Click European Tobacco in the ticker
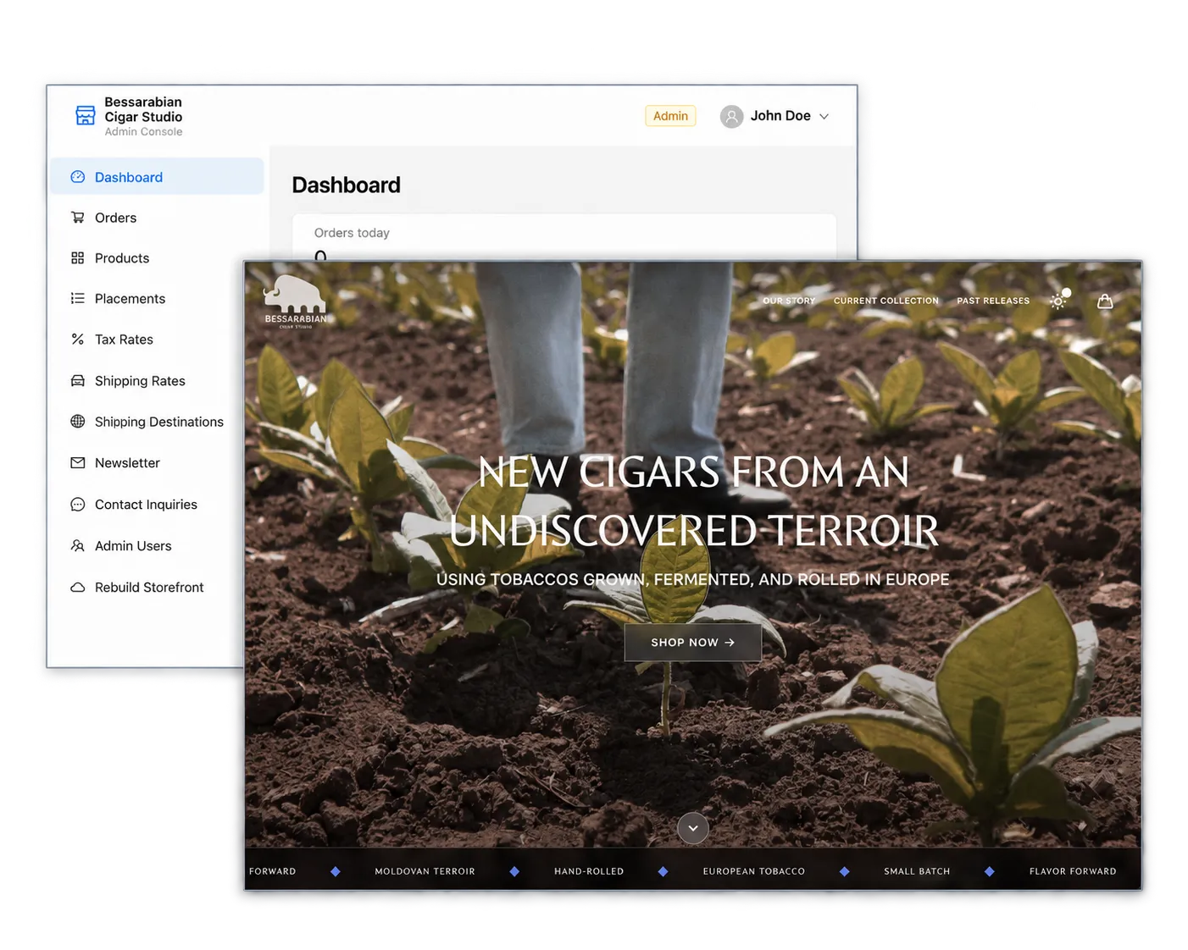Viewport: 1188px width, 950px height. pyautogui.click(x=754, y=871)
